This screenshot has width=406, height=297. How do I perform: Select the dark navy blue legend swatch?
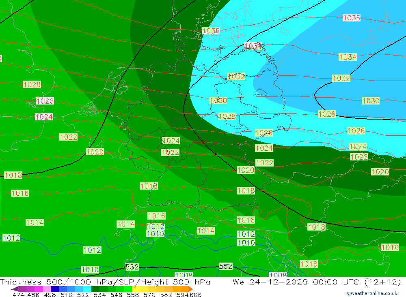click(55, 289)
